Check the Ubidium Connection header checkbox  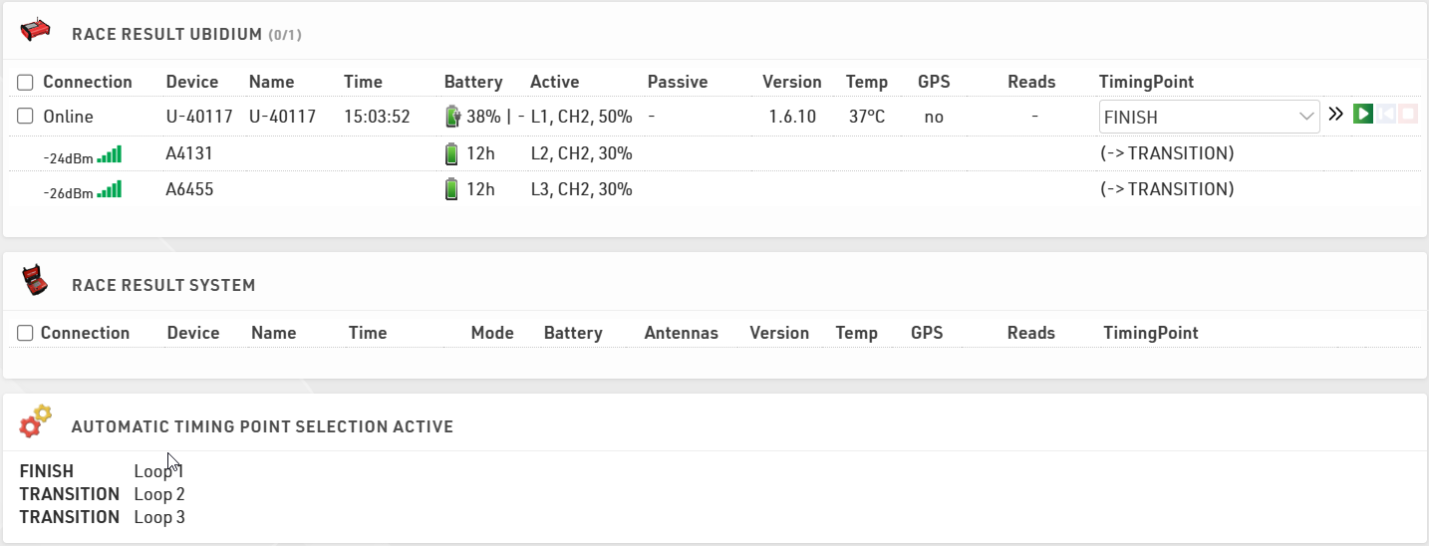pos(26,82)
